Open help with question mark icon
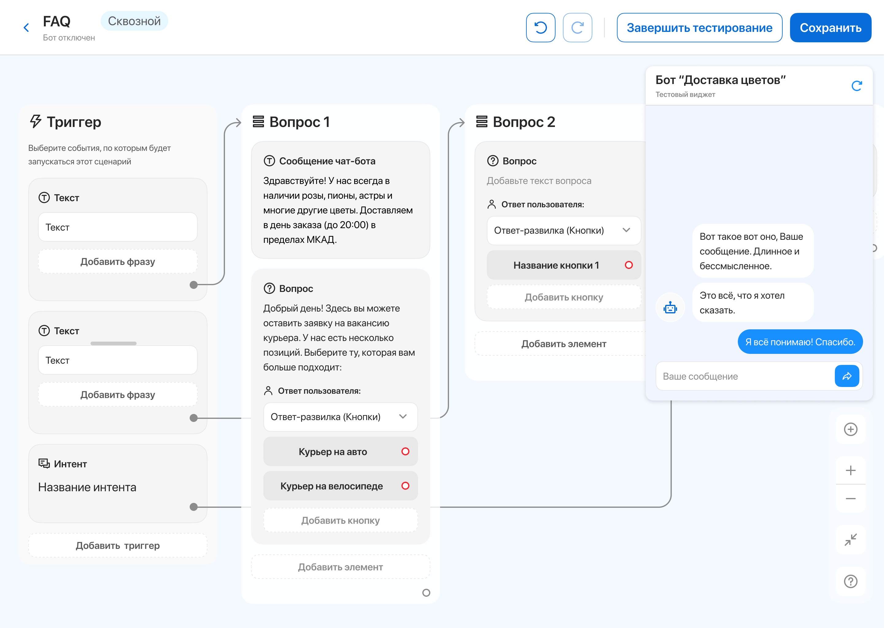 (x=850, y=581)
